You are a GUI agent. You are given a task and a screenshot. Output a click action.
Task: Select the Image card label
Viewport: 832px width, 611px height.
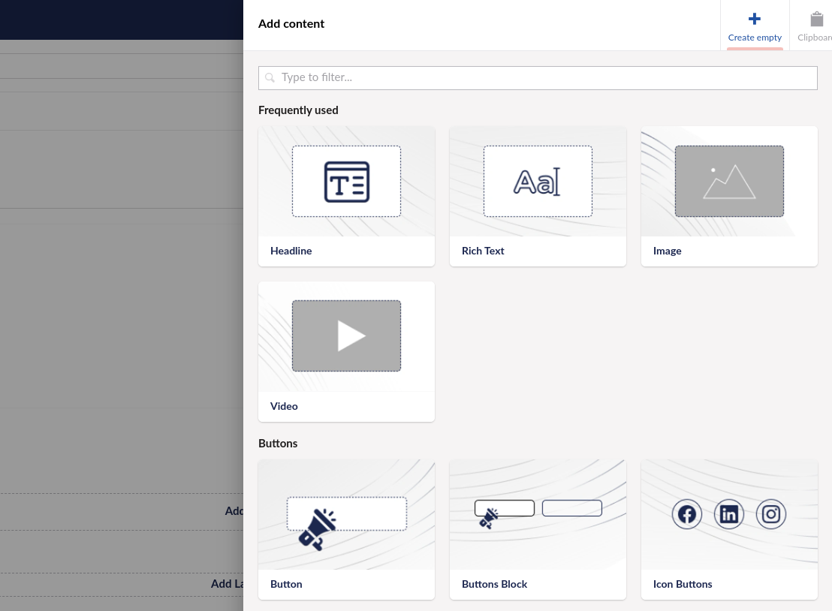[667, 251]
